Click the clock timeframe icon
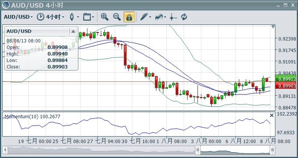 [40, 17]
